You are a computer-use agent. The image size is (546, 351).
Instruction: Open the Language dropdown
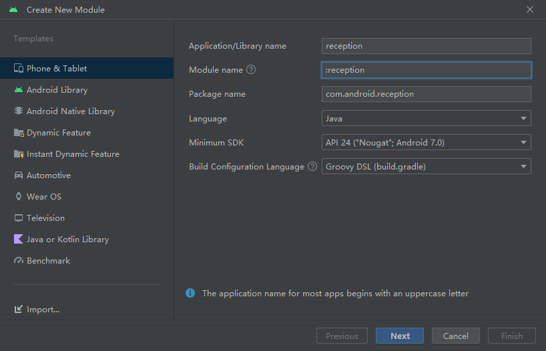point(426,118)
